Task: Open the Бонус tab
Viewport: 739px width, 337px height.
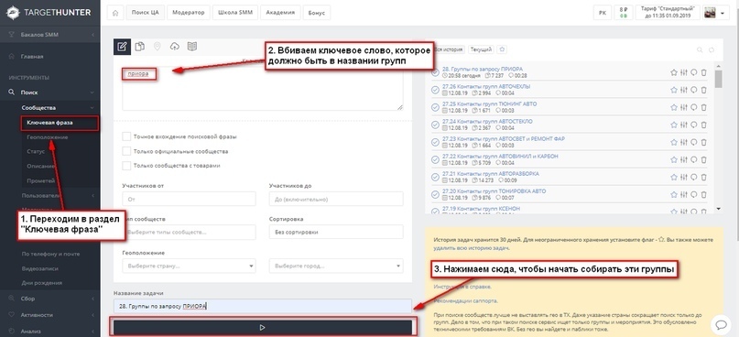Action: tap(317, 13)
